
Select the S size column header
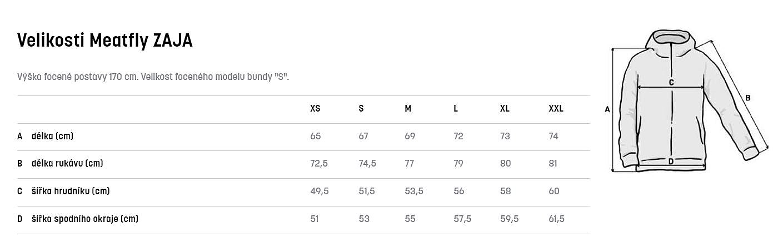click(361, 109)
